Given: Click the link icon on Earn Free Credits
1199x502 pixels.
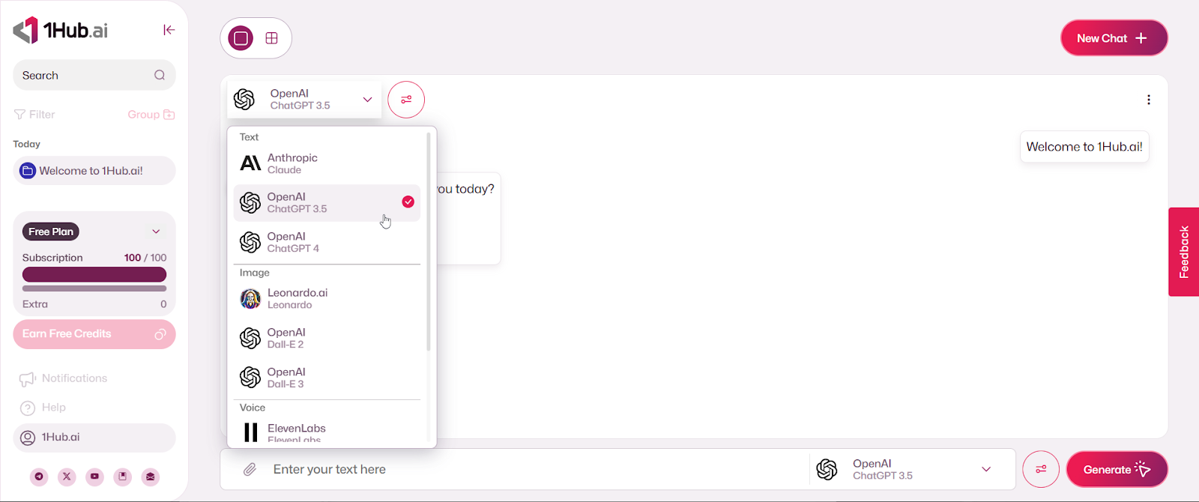Looking at the screenshot, I should click(x=160, y=334).
